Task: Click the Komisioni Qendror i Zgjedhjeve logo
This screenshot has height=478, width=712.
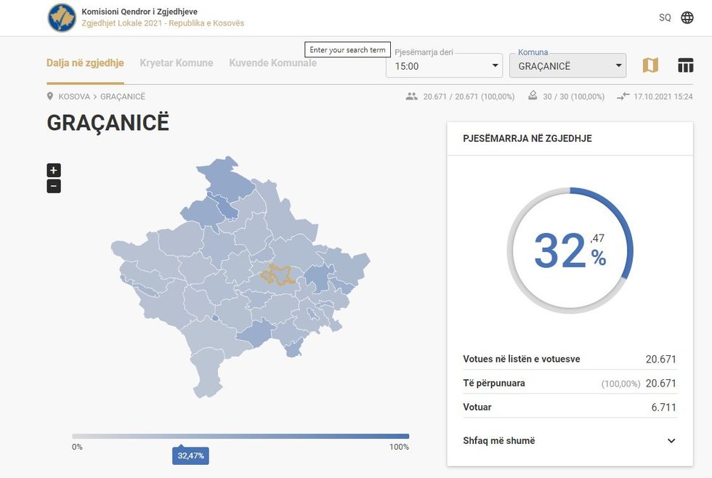Action: [x=62, y=17]
